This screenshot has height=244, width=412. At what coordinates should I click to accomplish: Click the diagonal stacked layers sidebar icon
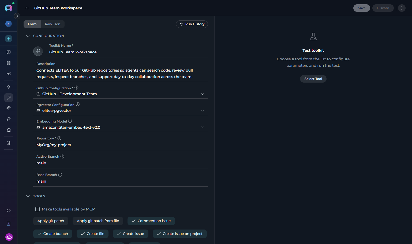pos(9,108)
